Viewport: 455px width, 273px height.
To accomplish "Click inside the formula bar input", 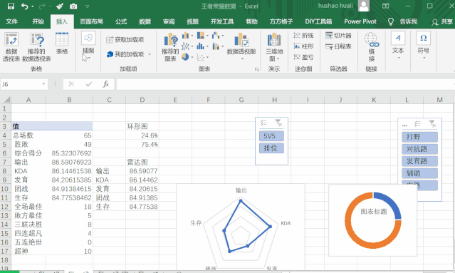I will (286, 84).
